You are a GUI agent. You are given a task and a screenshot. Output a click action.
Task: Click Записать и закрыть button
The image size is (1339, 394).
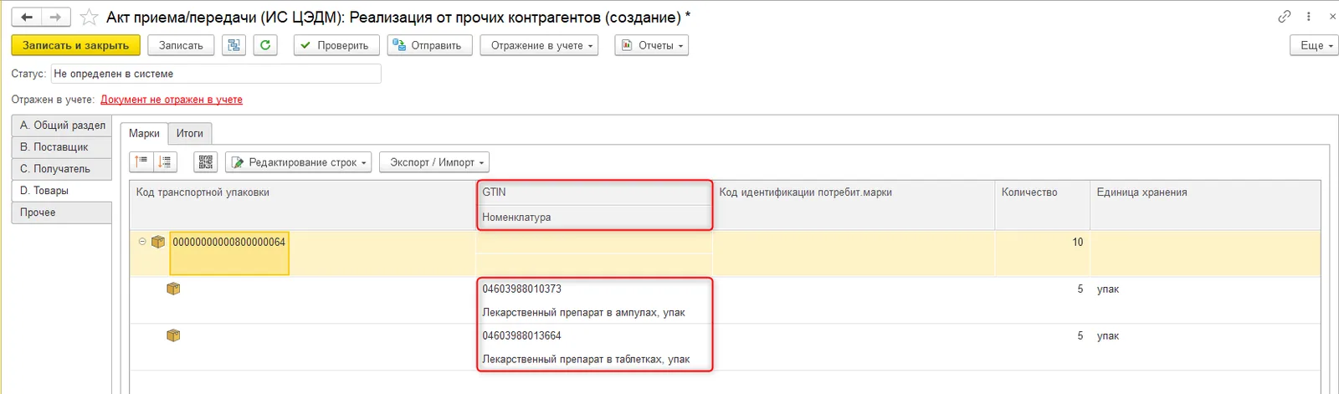(x=75, y=45)
